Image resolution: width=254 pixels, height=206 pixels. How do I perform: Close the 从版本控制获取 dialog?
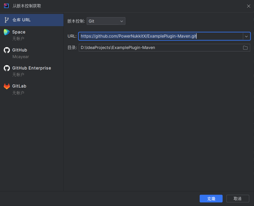pos(248,6)
